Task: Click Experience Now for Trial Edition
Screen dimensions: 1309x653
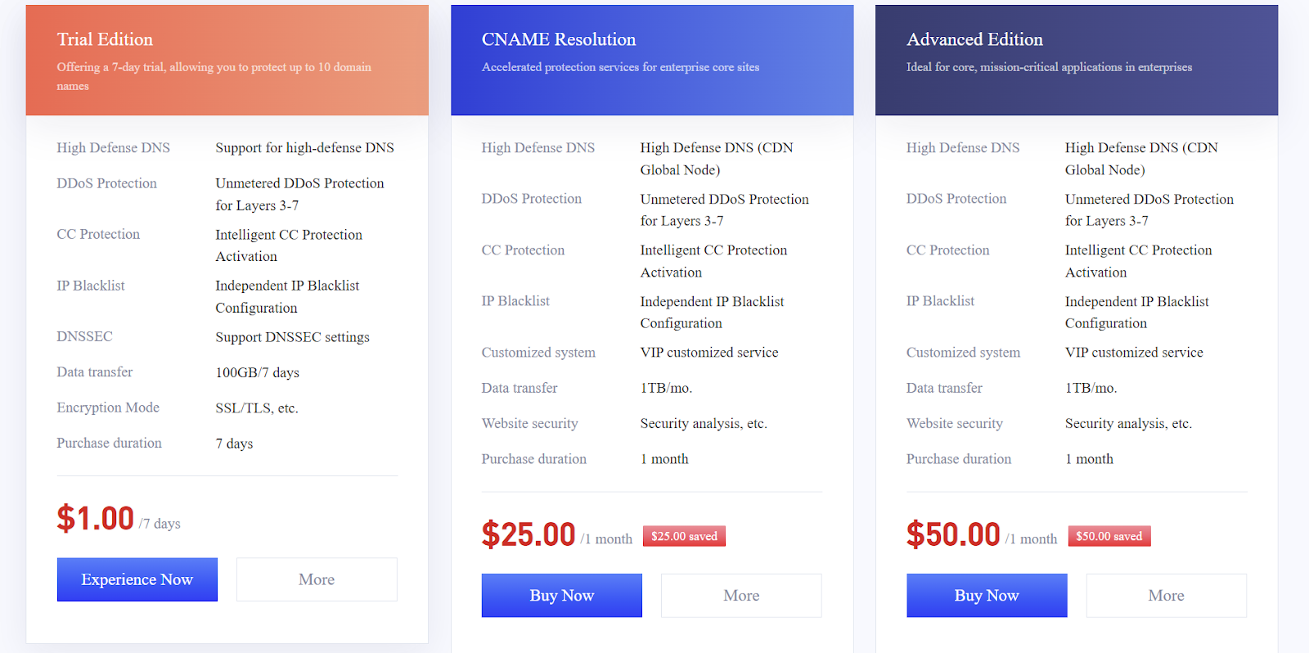Action: tap(137, 579)
